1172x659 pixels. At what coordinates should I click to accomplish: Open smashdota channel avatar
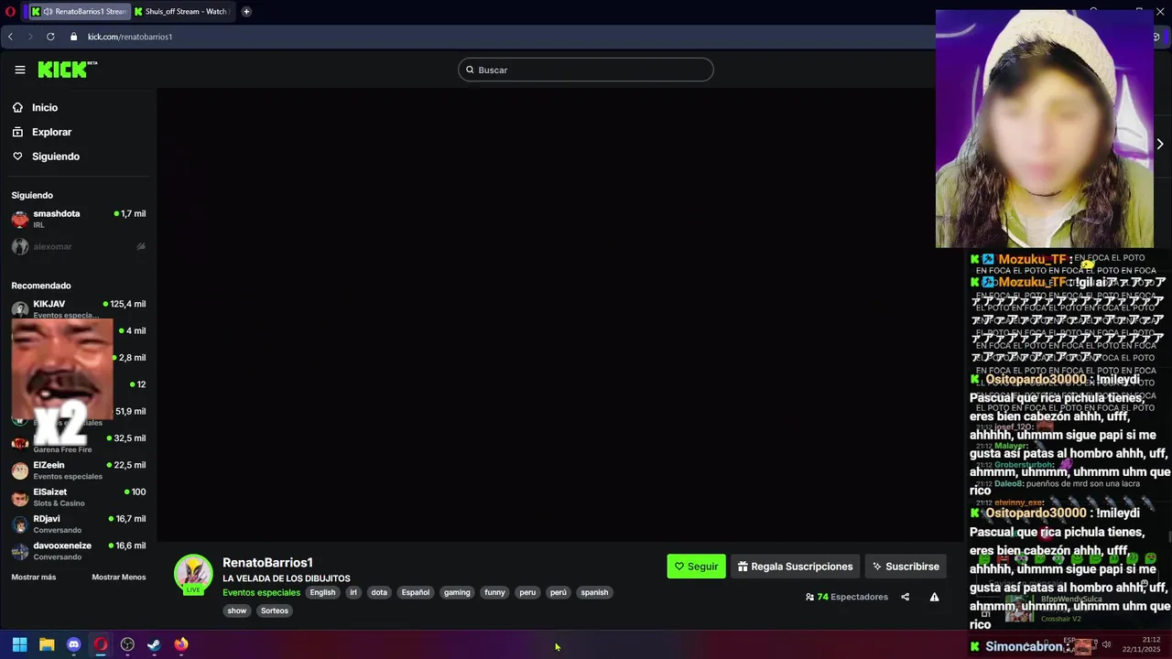(x=20, y=219)
